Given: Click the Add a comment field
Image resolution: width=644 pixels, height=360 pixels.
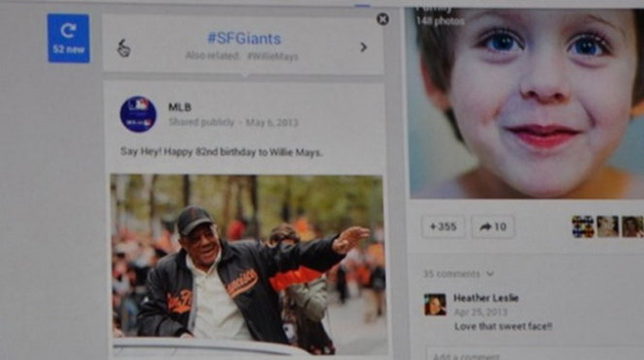Looking at the screenshot, I should [x=534, y=354].
